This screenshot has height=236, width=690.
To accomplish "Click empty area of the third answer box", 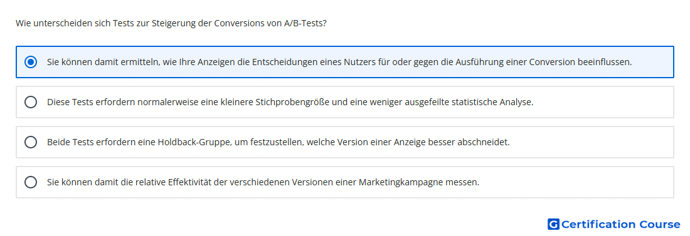I will 592,142.
